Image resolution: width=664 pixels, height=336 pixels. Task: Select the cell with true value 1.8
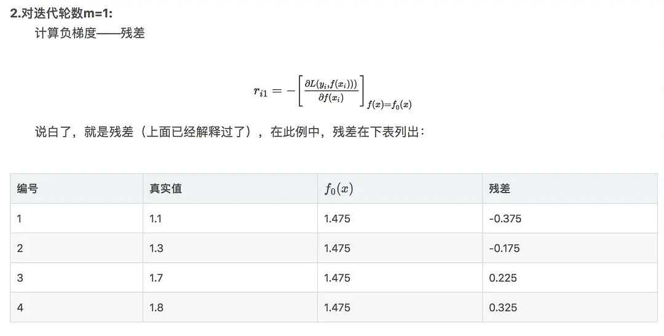coord(156,307)
